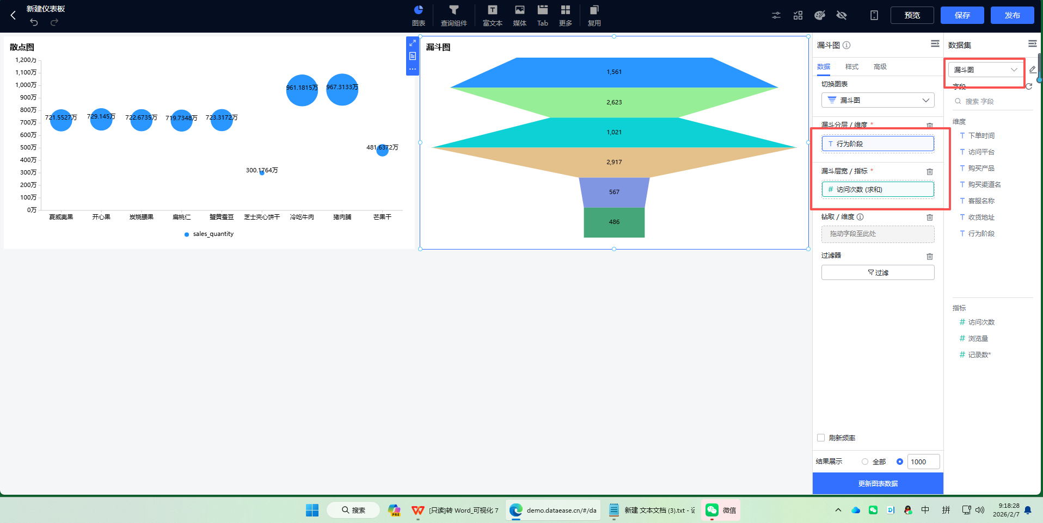Select the 浏览量 indicator field
1043x523 pixels.
pyautogui.click(x=978, y=338)
